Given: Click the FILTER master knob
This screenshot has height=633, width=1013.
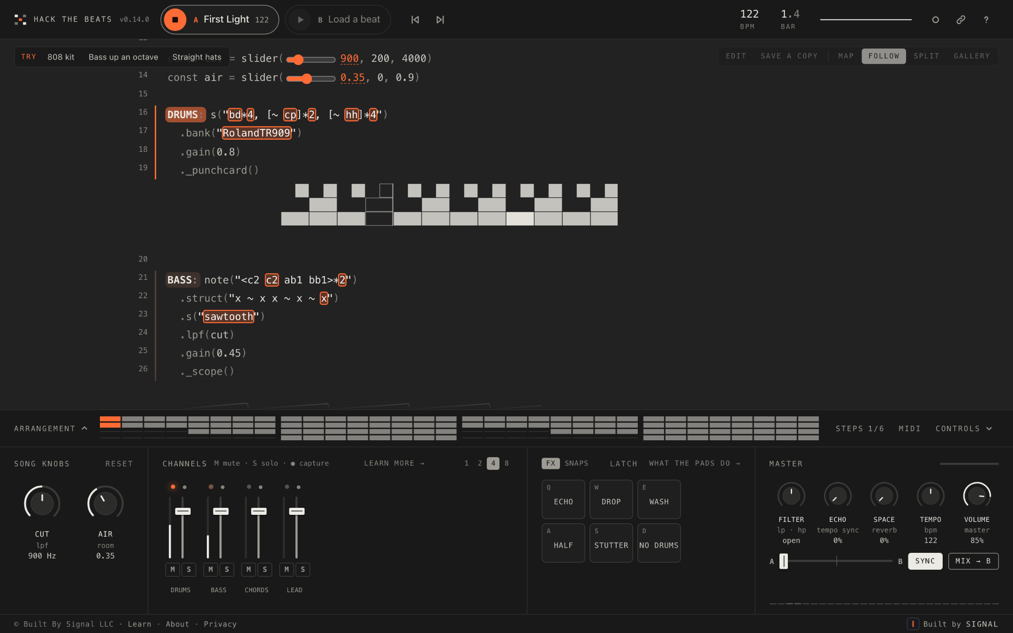Looking at the screenshot, I should point(791,496).
